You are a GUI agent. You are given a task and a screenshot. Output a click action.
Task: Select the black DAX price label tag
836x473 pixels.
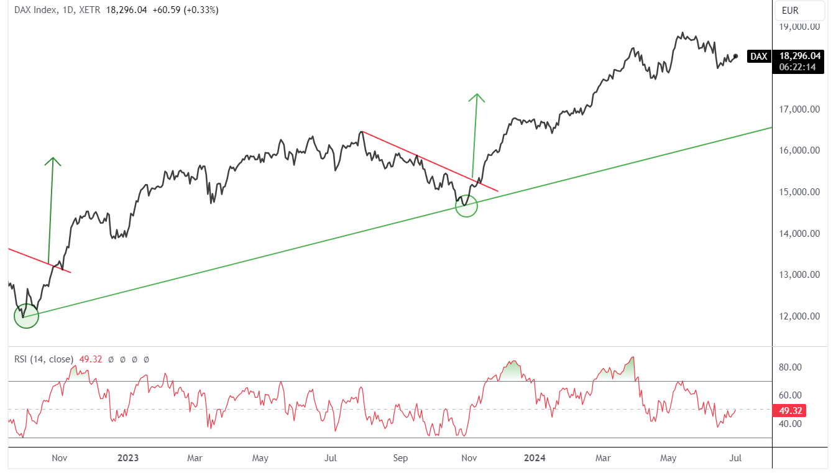pos(758,57)
